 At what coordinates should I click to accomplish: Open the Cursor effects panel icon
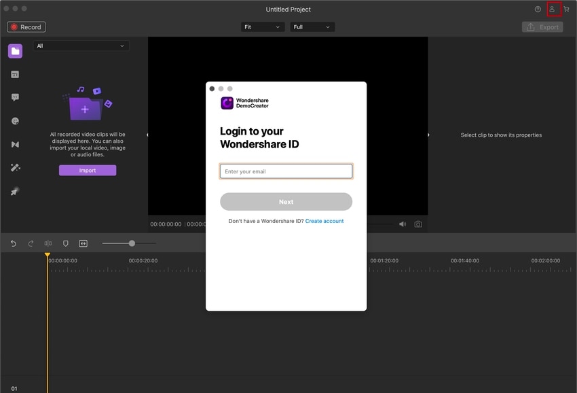click(15, 191)
